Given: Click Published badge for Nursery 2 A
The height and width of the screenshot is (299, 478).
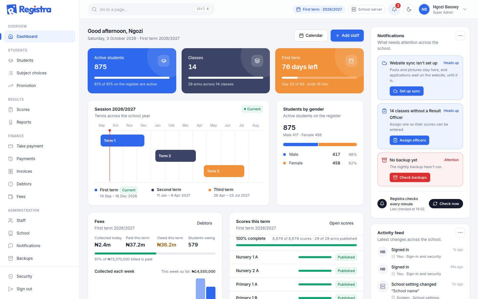Looking at the screenshot, I should (346, 271).
